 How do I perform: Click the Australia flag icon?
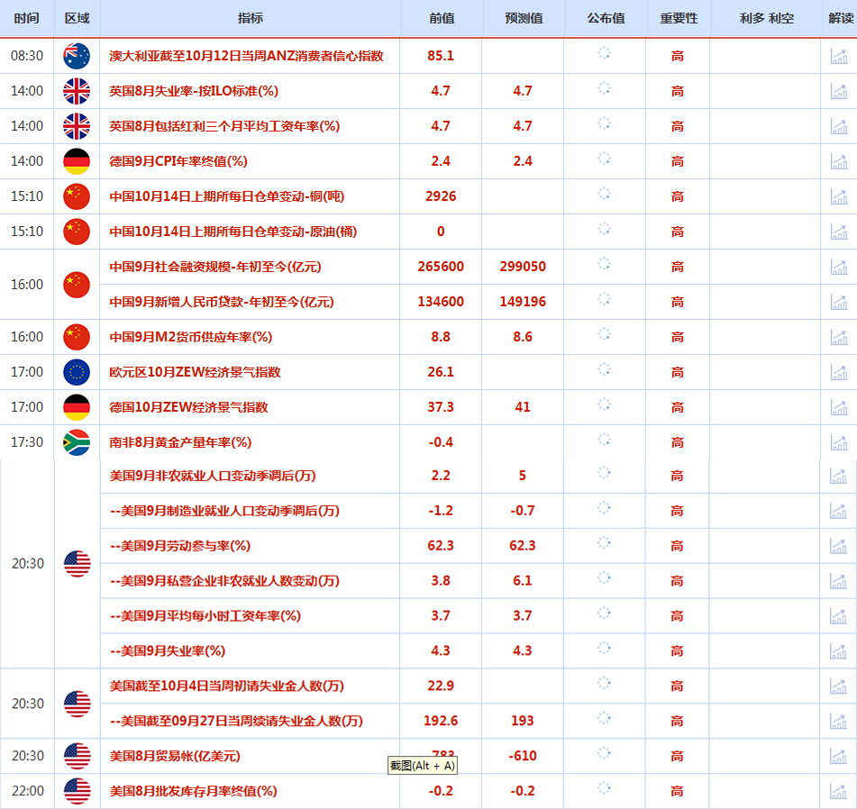point(77,56)
